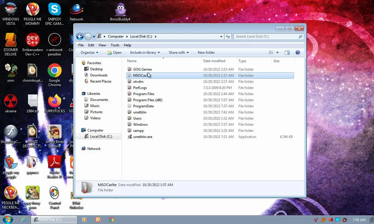Open the Include in library dropdown
Viewport: 374px width, 224px height.
click(145, 52)
